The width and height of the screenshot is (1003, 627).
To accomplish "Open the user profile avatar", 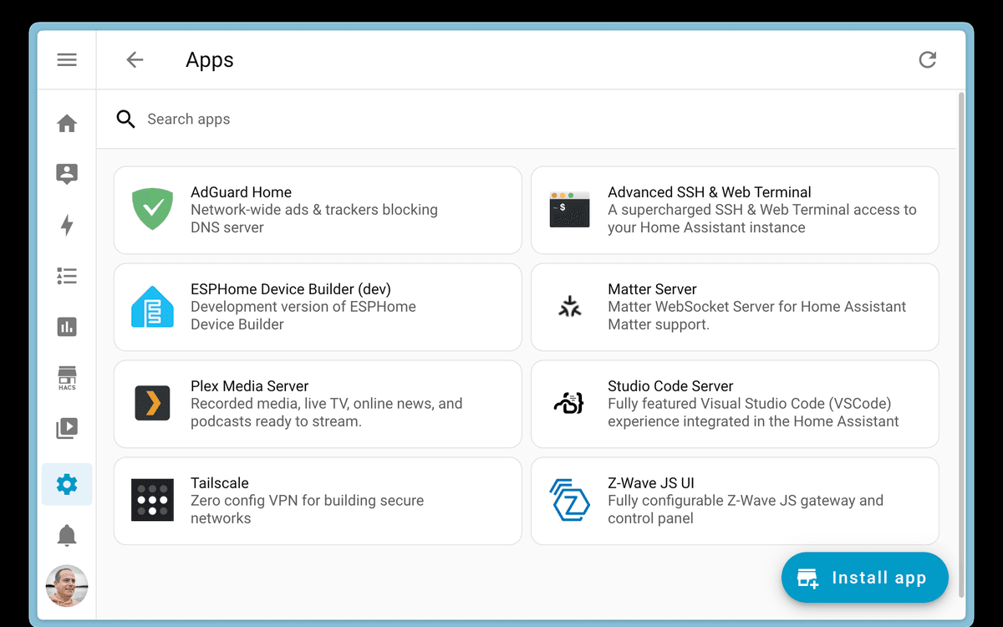I will (x=67, y=585).
